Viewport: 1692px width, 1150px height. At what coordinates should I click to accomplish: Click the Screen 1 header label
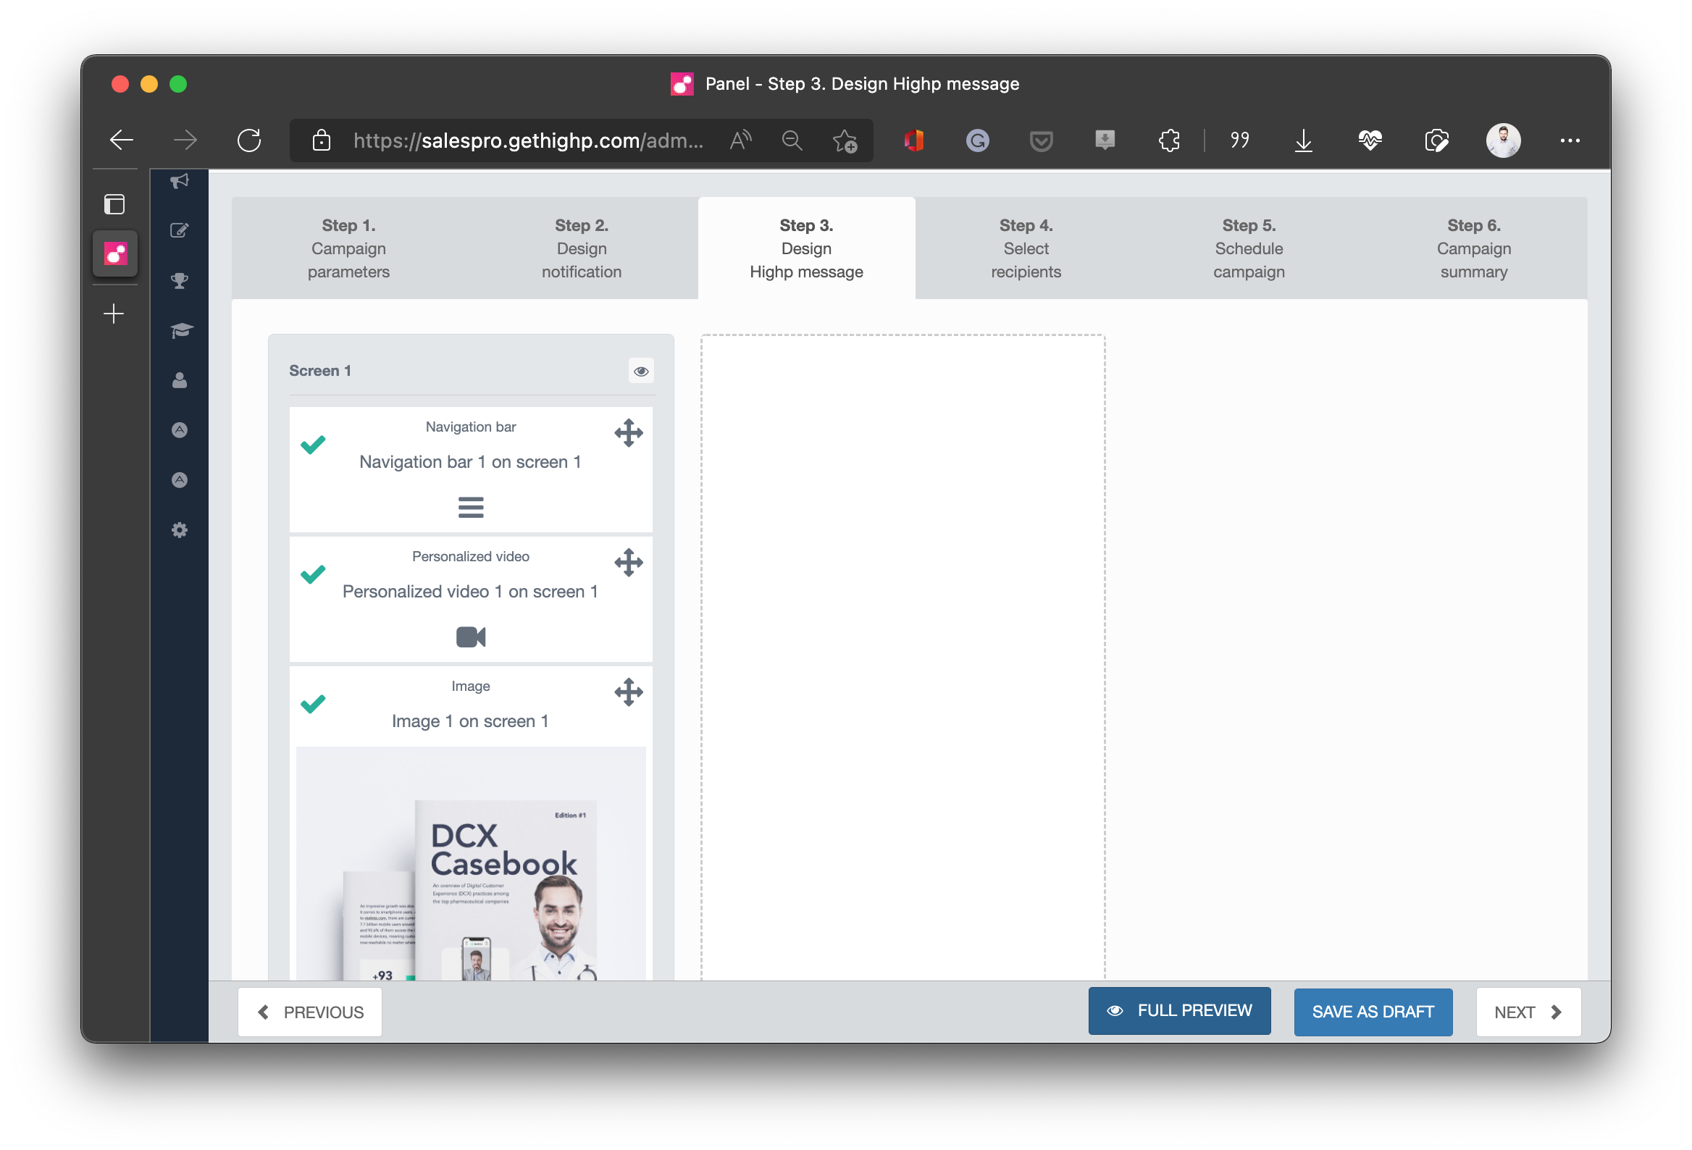pos(319,371)
